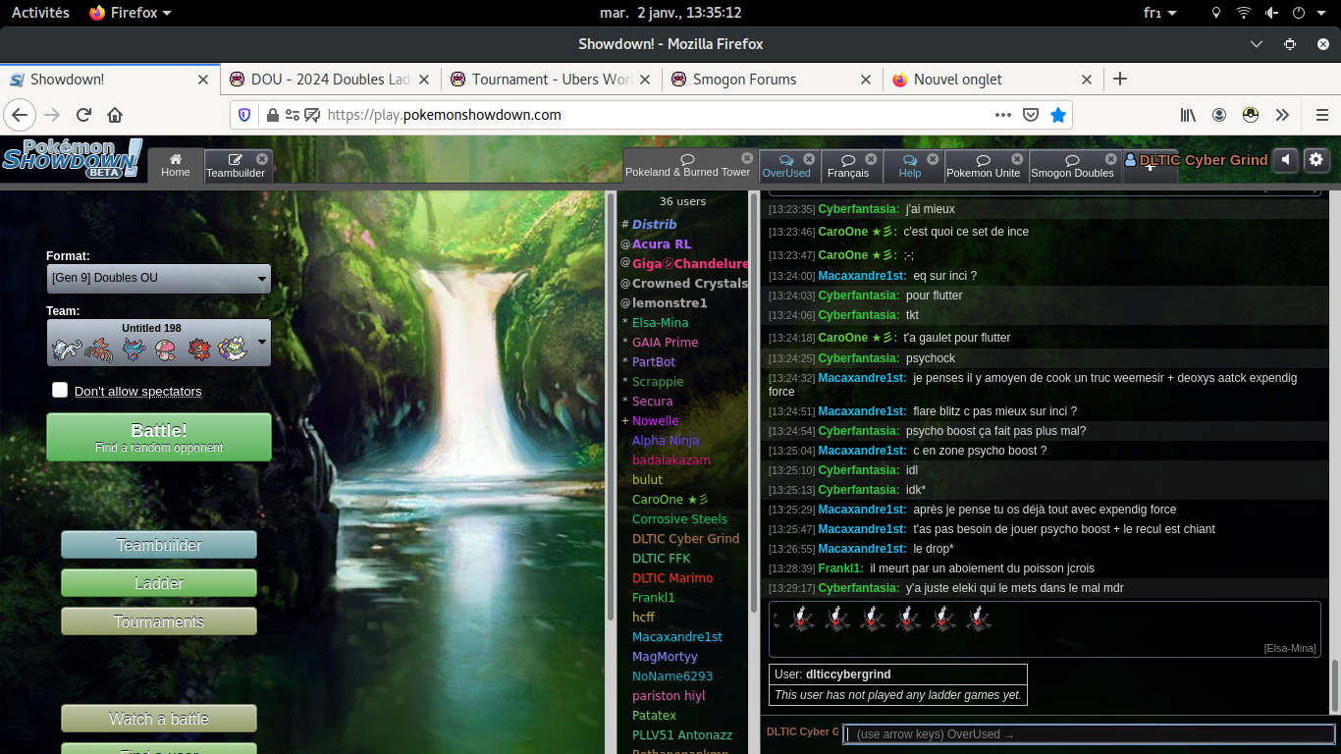Click the Battle! button
The width and height of the screenshot is (1341, 754).
coord(159,437)
